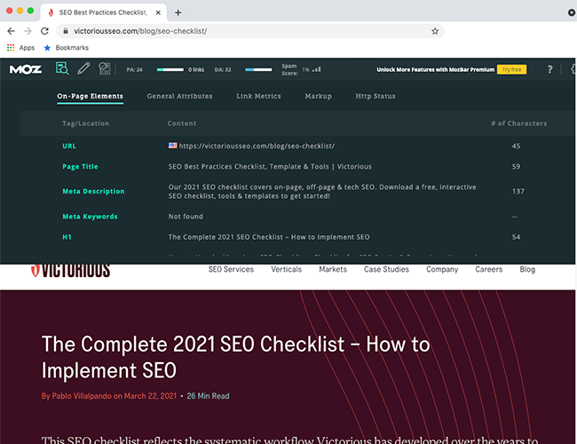Expand the Chrome tab search dropdown arrow
577x444 pixels.
tap(570, 12)
